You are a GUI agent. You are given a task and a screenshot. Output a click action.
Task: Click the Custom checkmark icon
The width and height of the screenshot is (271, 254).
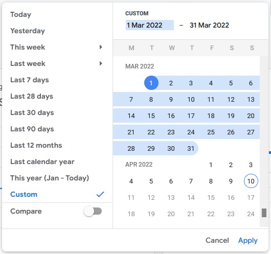[x=100, y=194]
